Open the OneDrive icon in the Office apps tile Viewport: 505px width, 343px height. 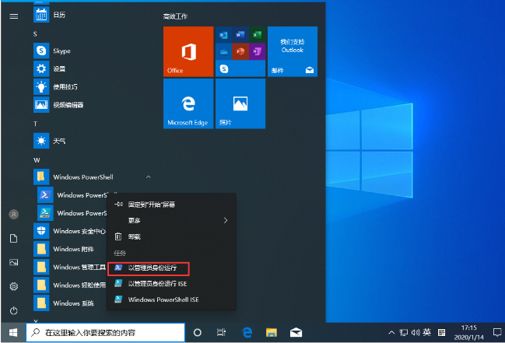click(x=223, y=51)
